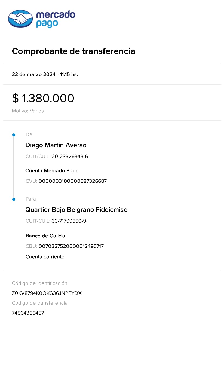Select the CBU number 0070327520000012495717

click(x=71, y=246)
